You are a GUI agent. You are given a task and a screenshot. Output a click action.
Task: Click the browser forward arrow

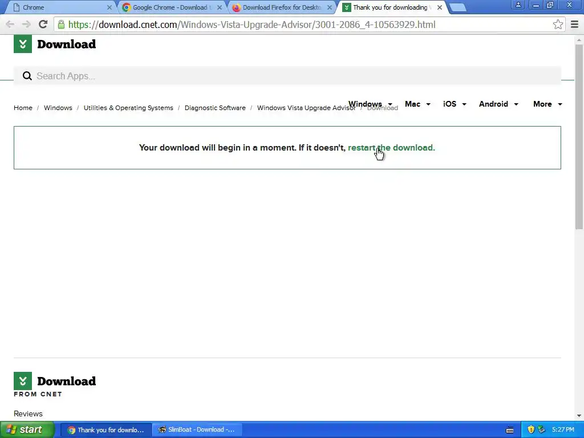(x=26, y=25)
